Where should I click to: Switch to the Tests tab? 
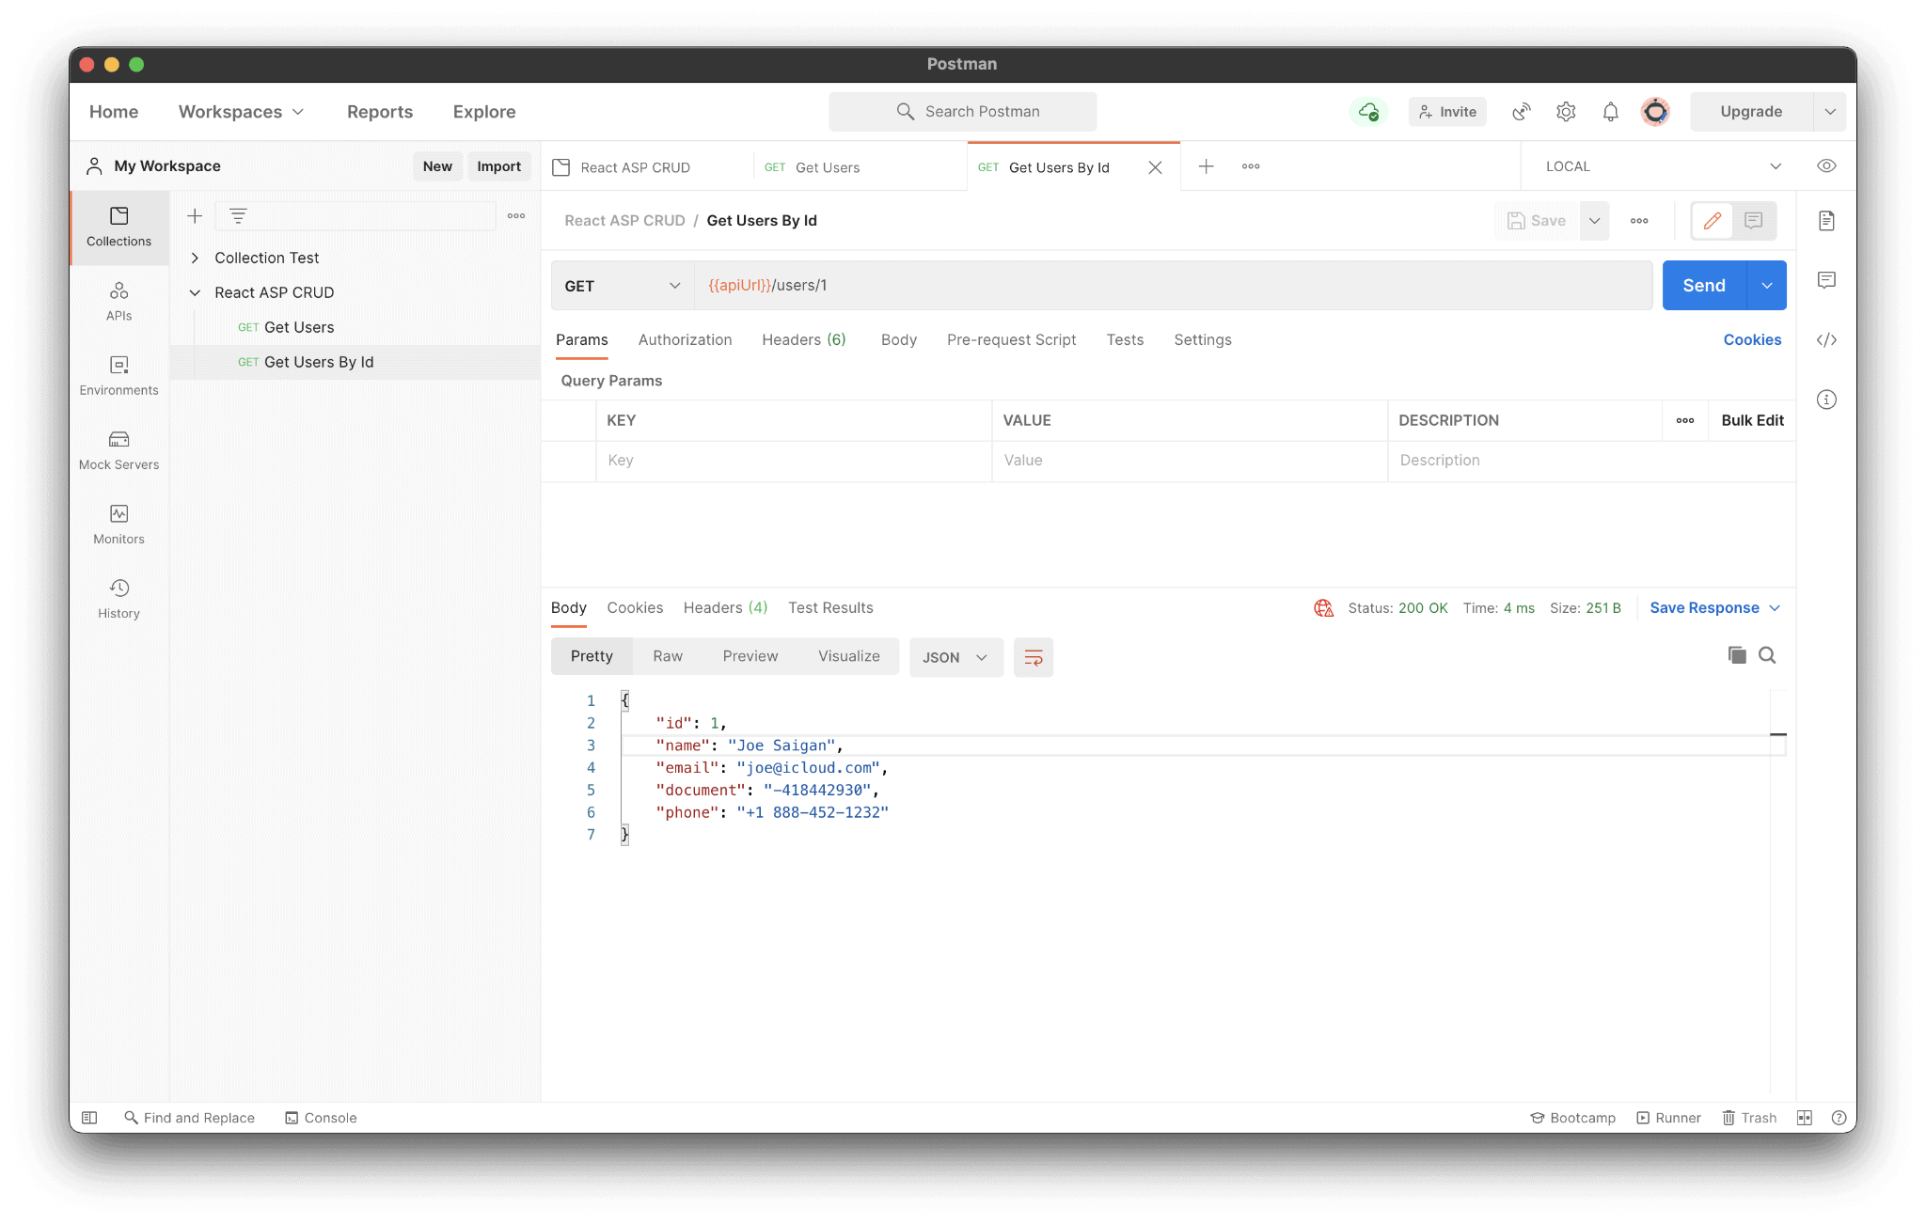point(1125,340)
